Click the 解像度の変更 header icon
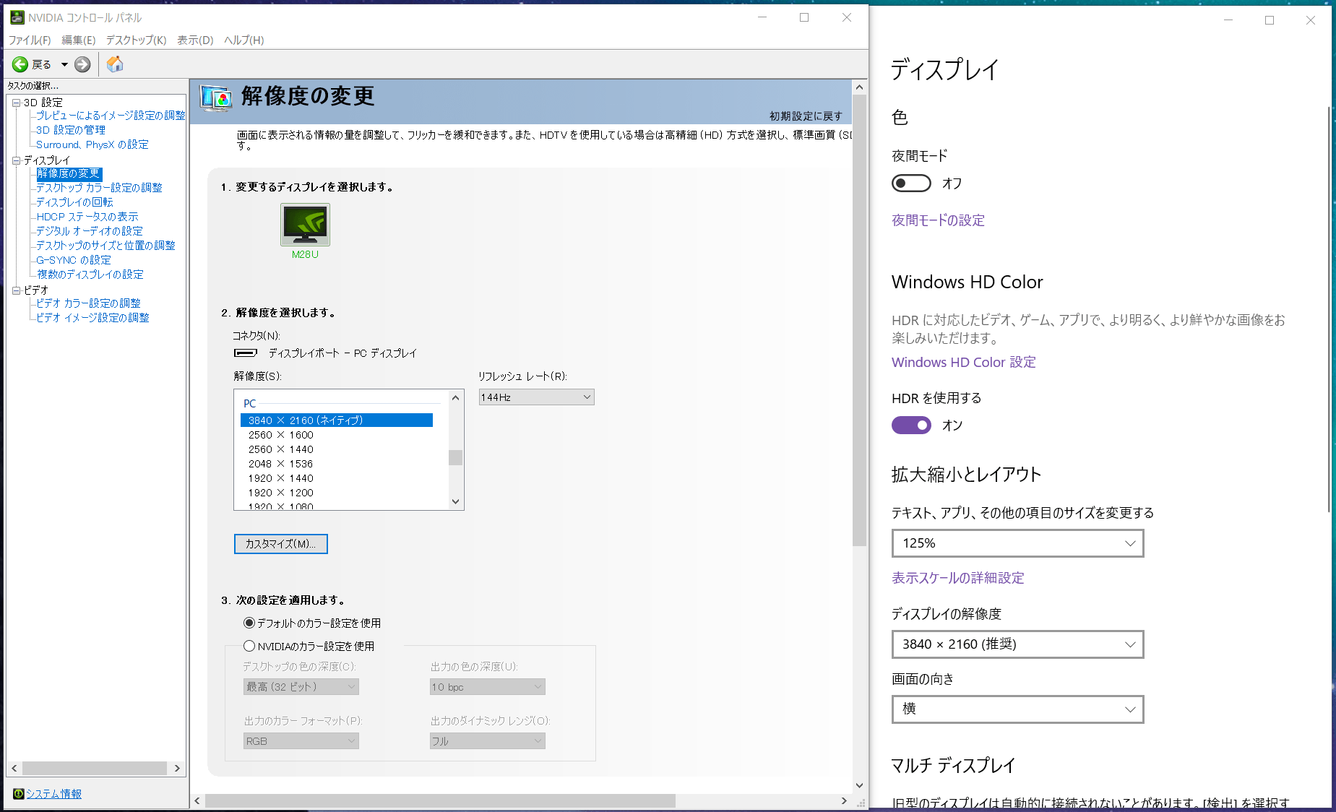1336x812 pixels. 216,98
